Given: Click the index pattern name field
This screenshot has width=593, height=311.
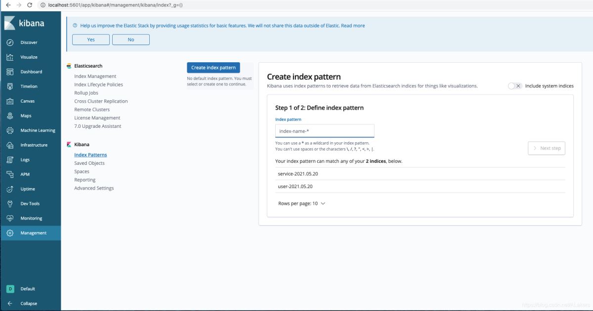Looking at the screenshot, I should click(x=325, y=130).
